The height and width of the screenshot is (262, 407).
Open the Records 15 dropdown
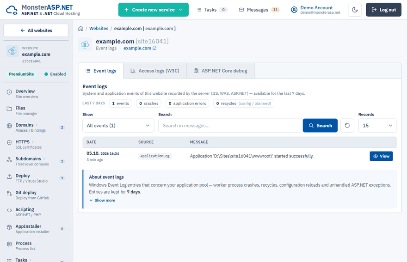tap(377, 126)
